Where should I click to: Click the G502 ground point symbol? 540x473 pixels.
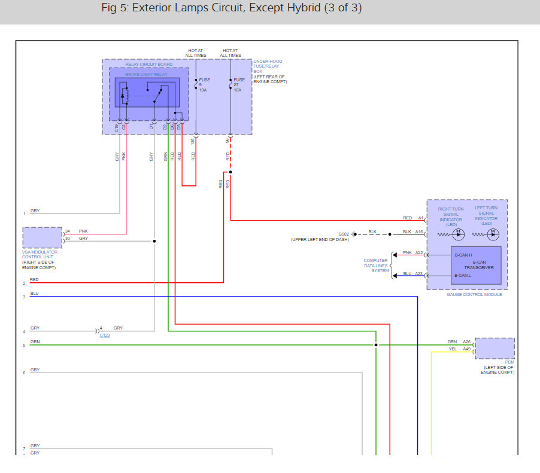354,234
